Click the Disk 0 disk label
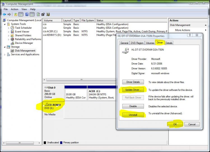210x152 pixels. point(52,87)
